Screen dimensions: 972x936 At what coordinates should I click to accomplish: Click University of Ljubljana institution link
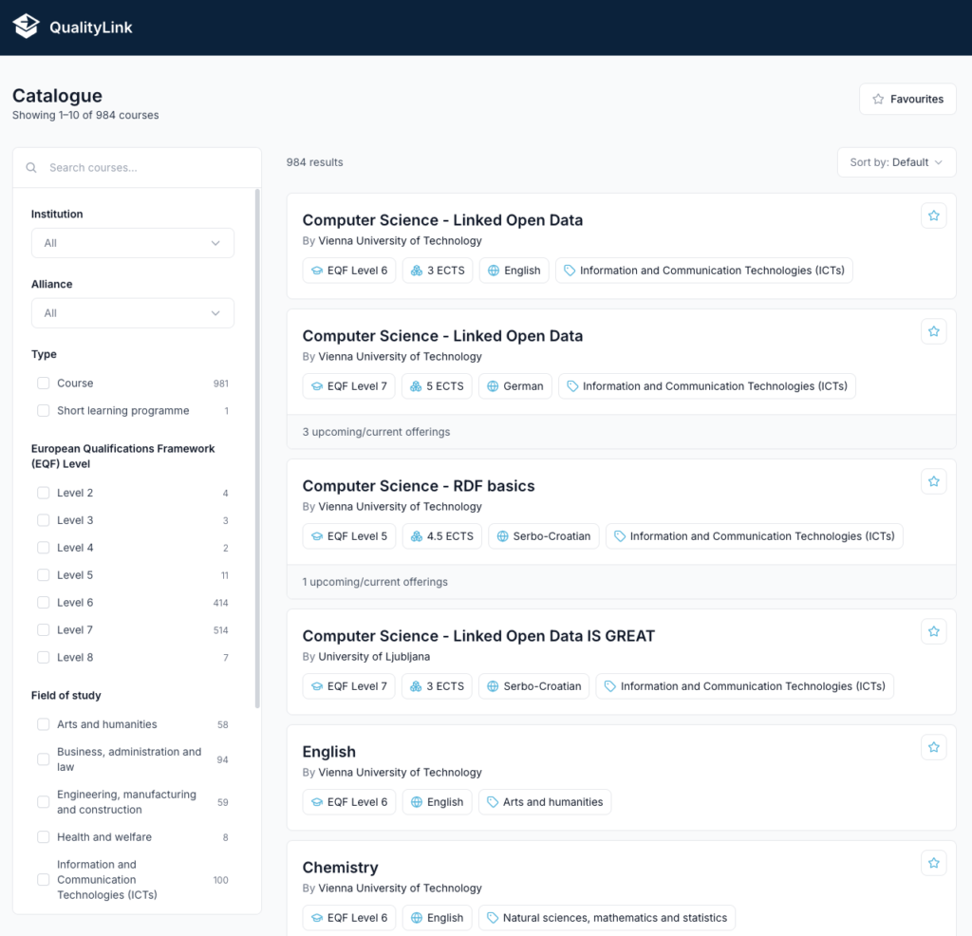coord(374,657)
